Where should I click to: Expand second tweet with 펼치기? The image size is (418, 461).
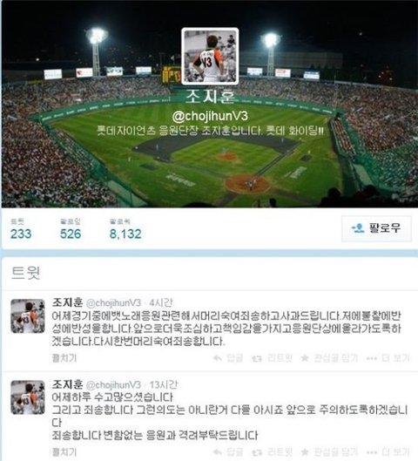click(64, 451)
